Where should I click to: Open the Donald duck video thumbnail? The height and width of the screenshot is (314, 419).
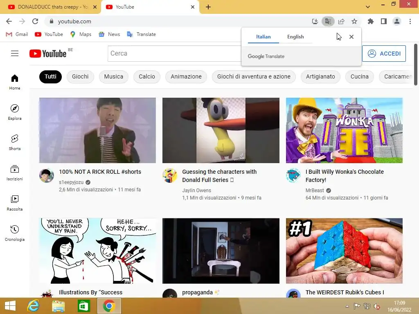[x=221, y=130]
